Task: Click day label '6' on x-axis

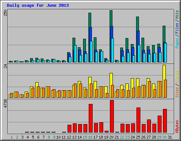Action: click(x=38, y=137)
